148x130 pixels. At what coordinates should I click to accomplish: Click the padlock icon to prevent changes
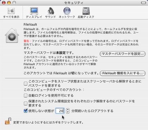pos(8,121)
